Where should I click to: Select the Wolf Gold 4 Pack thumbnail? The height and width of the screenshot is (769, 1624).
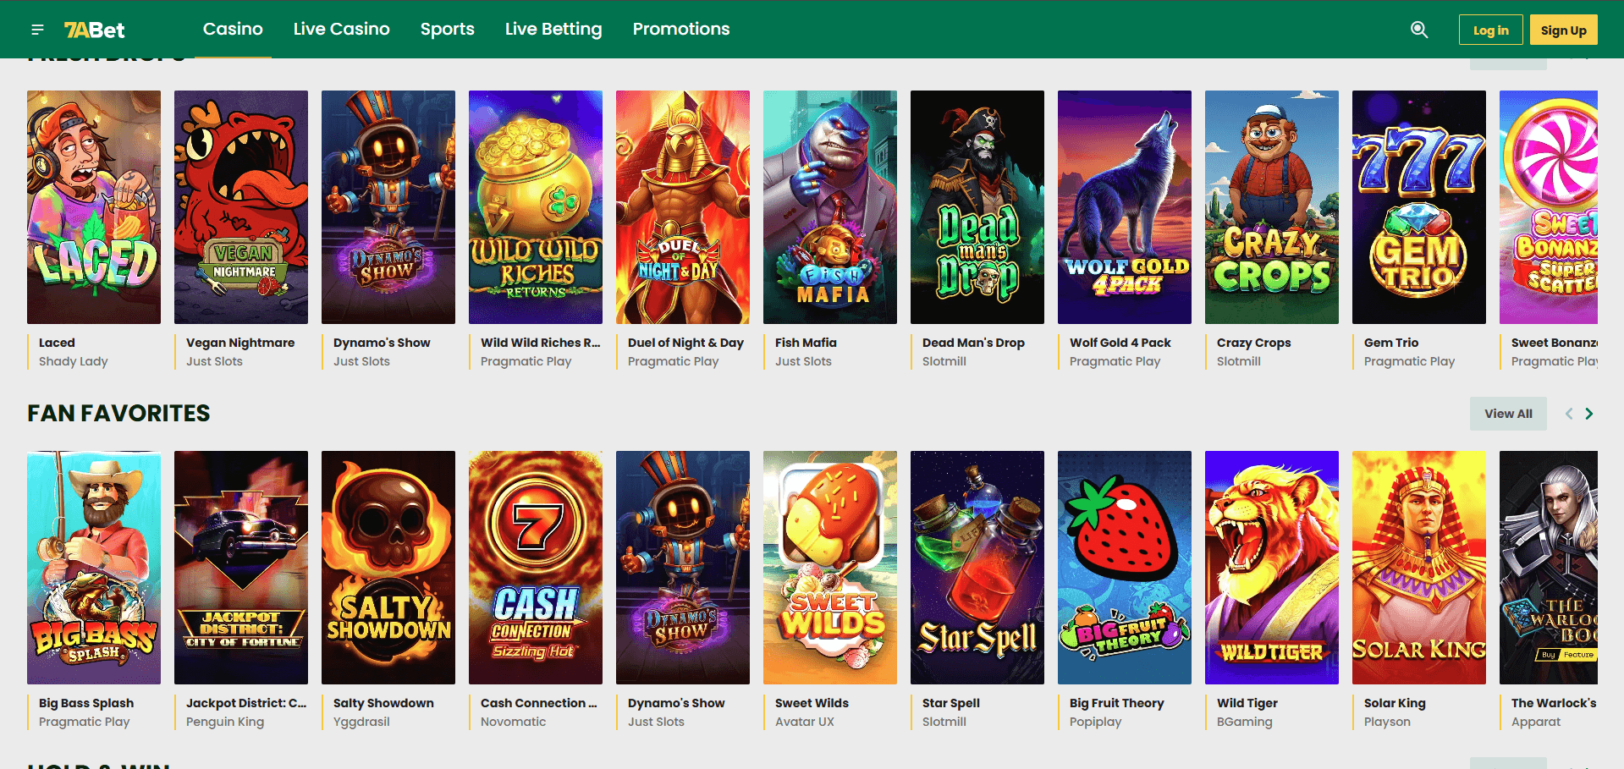coord(1125,207)
